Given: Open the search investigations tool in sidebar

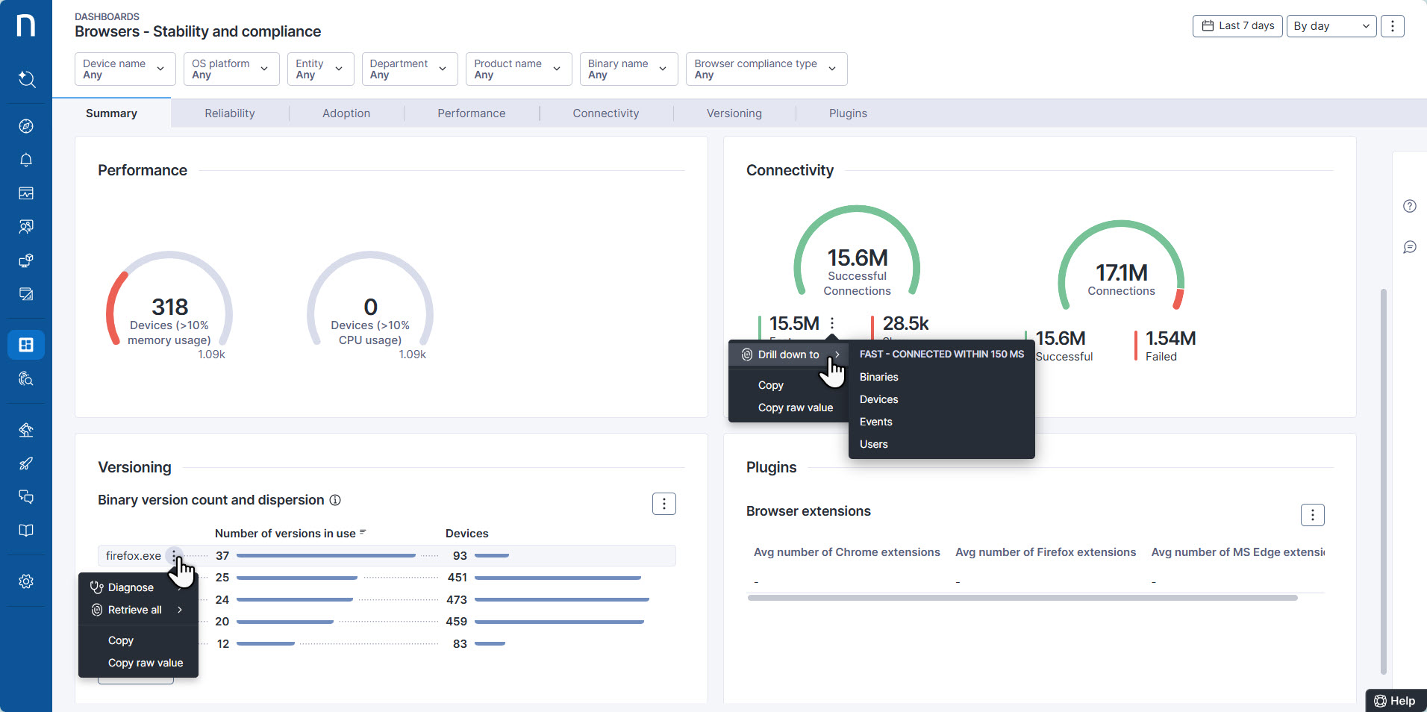Looking at the screenshot, I should (26, 80).
